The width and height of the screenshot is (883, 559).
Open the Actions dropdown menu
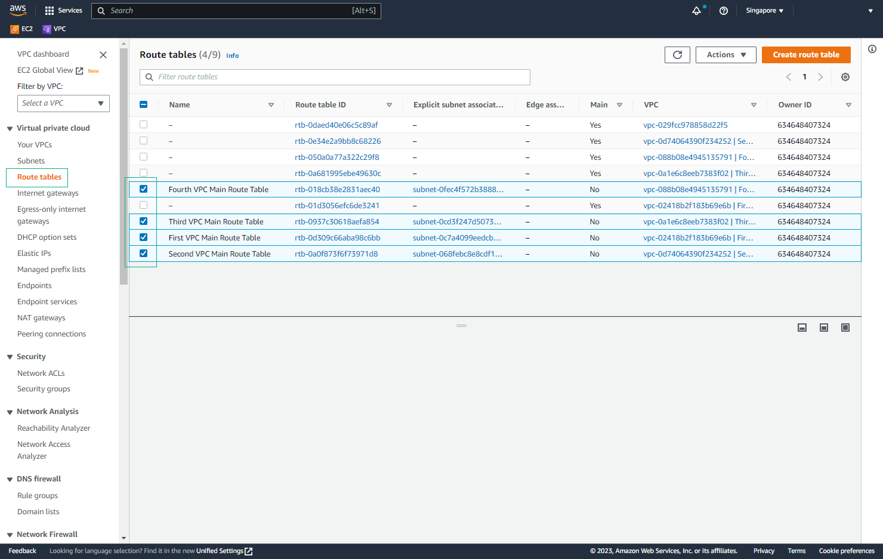point(726,55)
